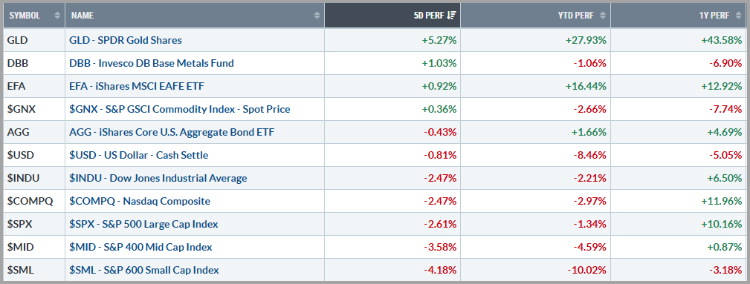Open $SPX S&P 500 Large Cap Index
The height and width of the screenshot is (284, 750).
tap(143, 224)
